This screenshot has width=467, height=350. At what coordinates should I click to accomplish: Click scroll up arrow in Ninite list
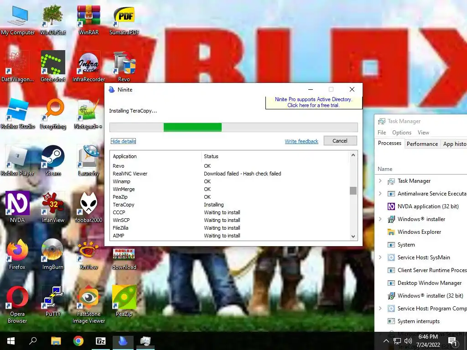click(353, 155)
